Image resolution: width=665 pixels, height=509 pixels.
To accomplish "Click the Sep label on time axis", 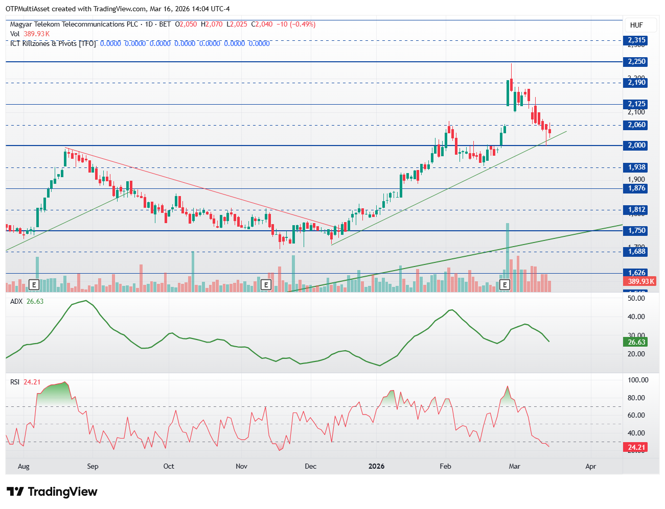I will (93, 466).
